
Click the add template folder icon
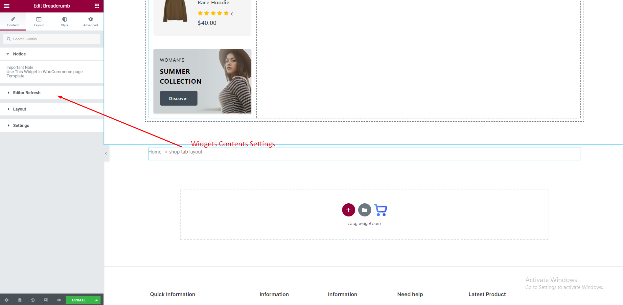pyautogui.click(x=364, y=210)
